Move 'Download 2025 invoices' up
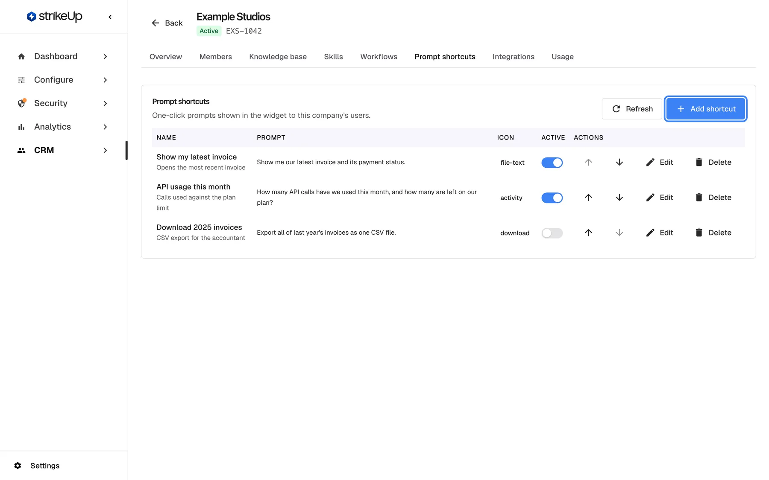 (x=588, y=233)
